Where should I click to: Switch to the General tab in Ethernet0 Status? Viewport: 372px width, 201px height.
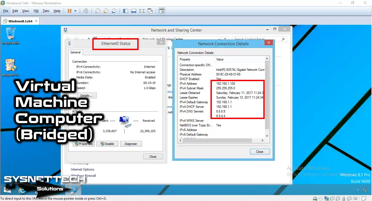[x=75, y=52]
